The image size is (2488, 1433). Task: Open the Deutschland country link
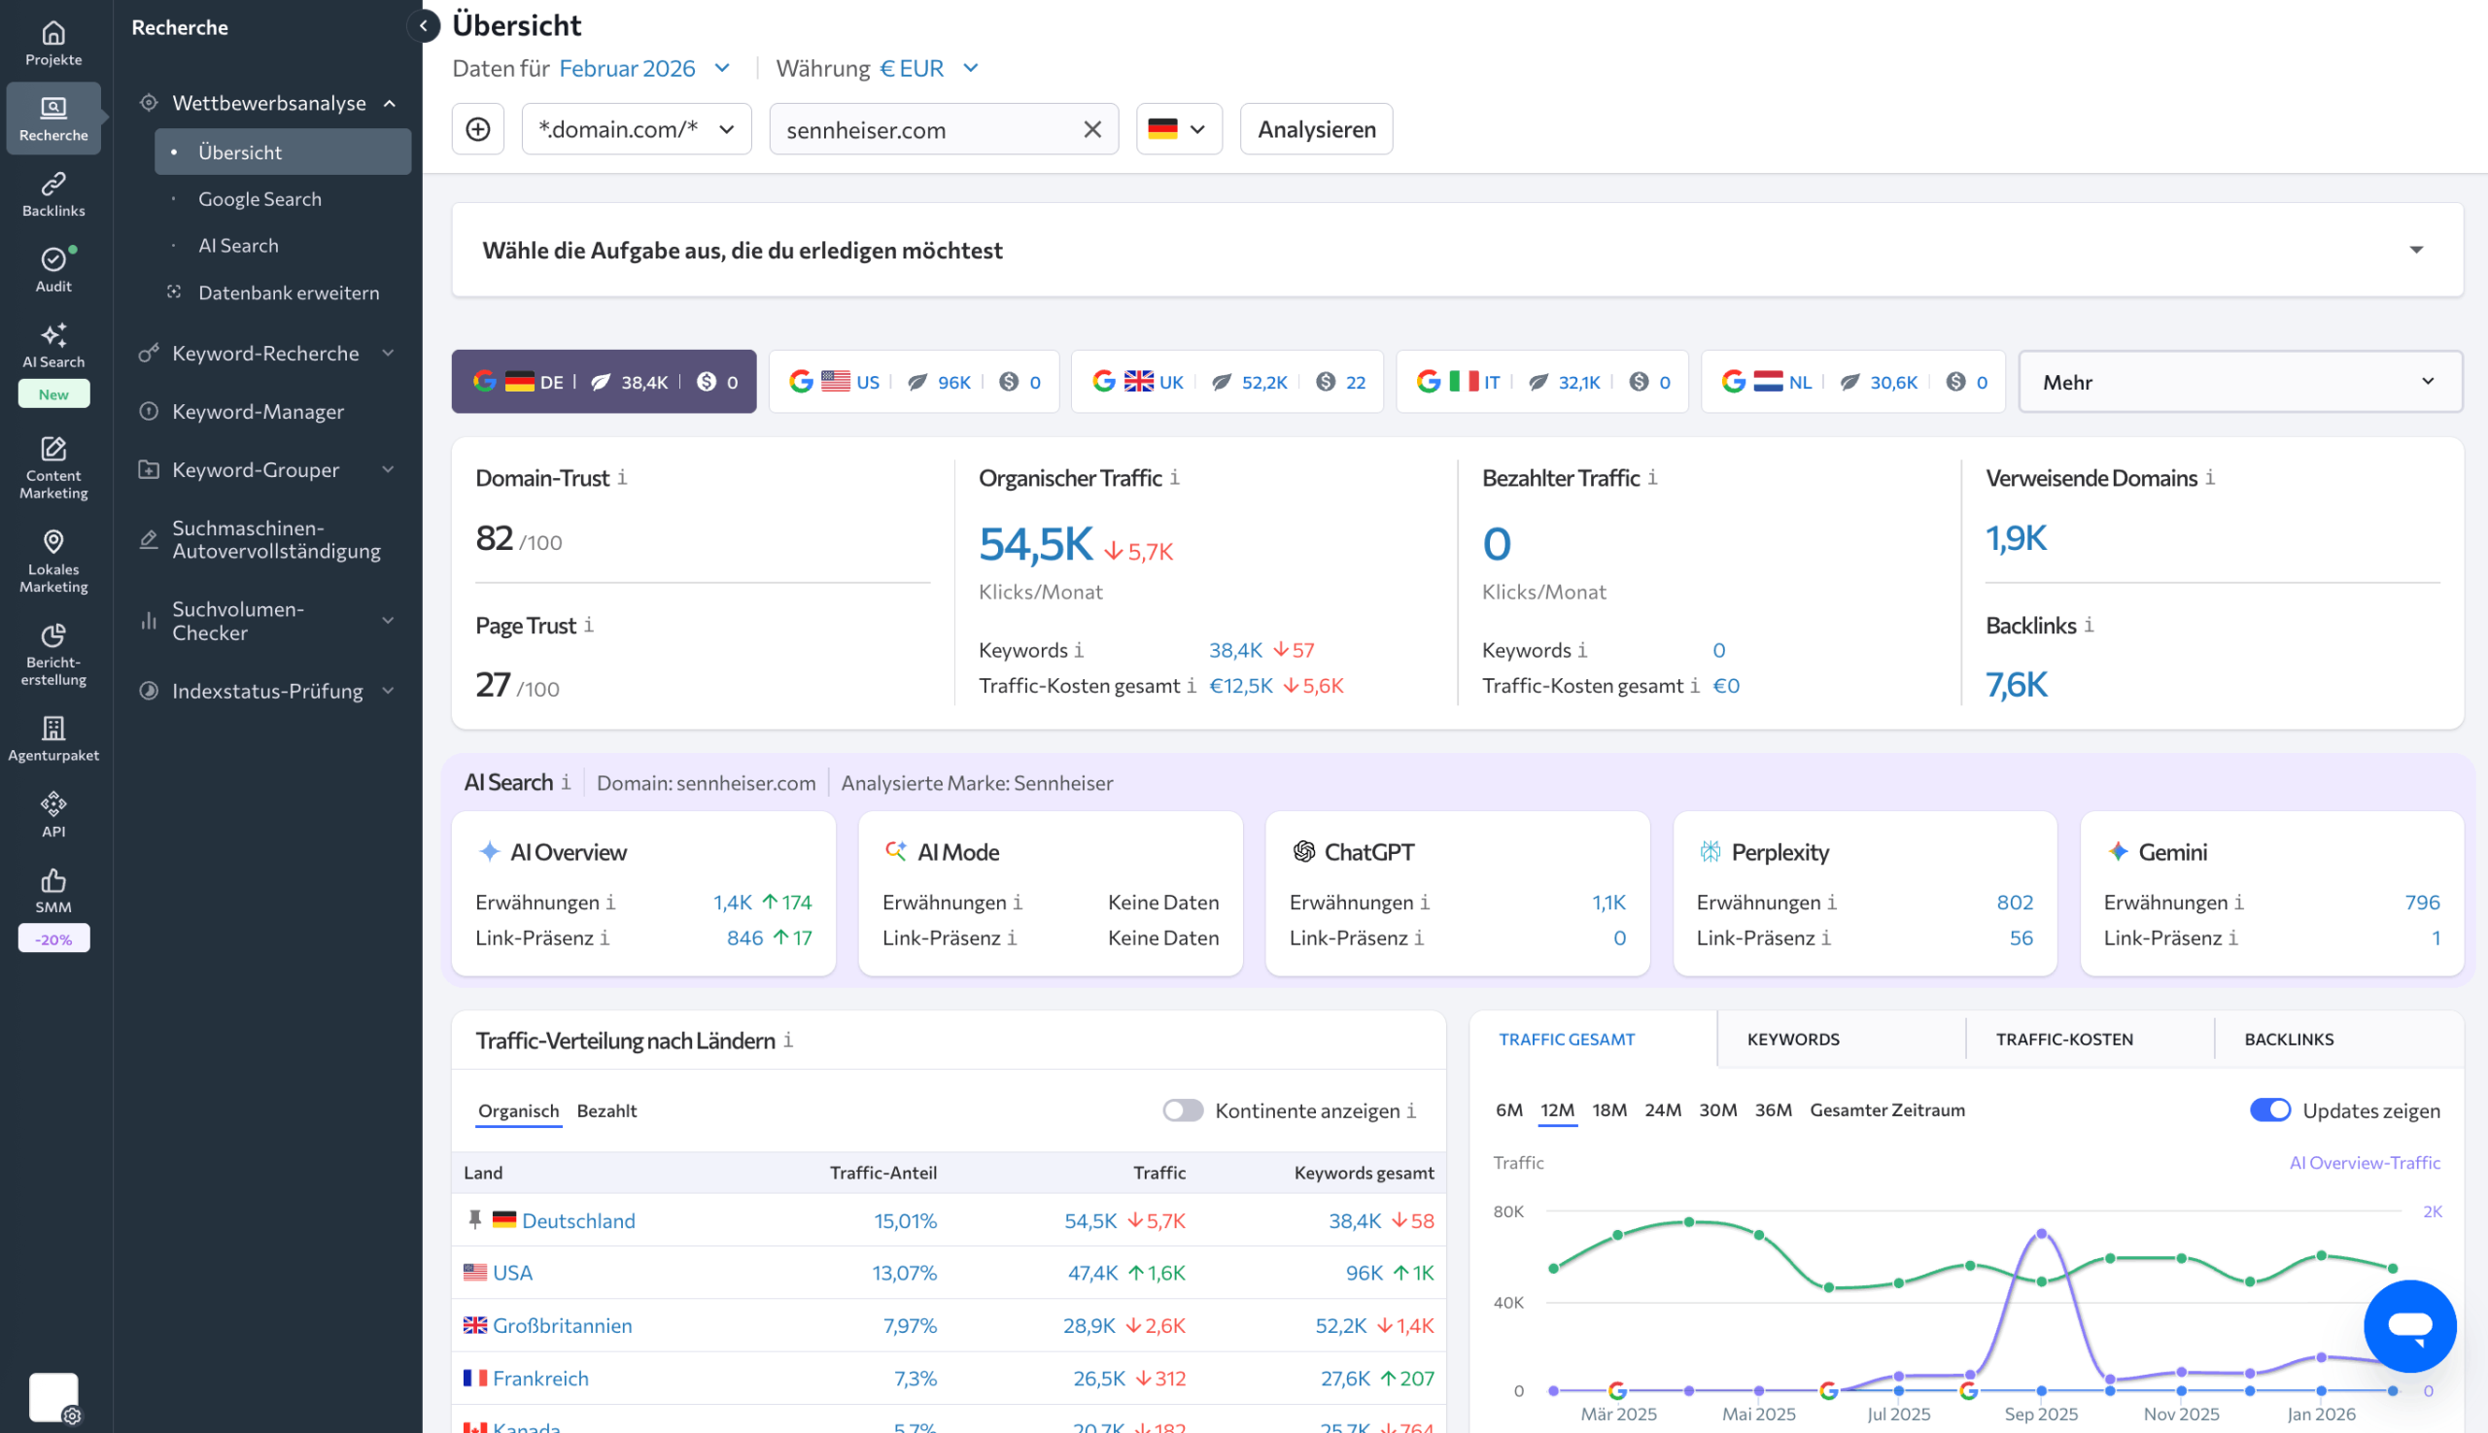578,1220
